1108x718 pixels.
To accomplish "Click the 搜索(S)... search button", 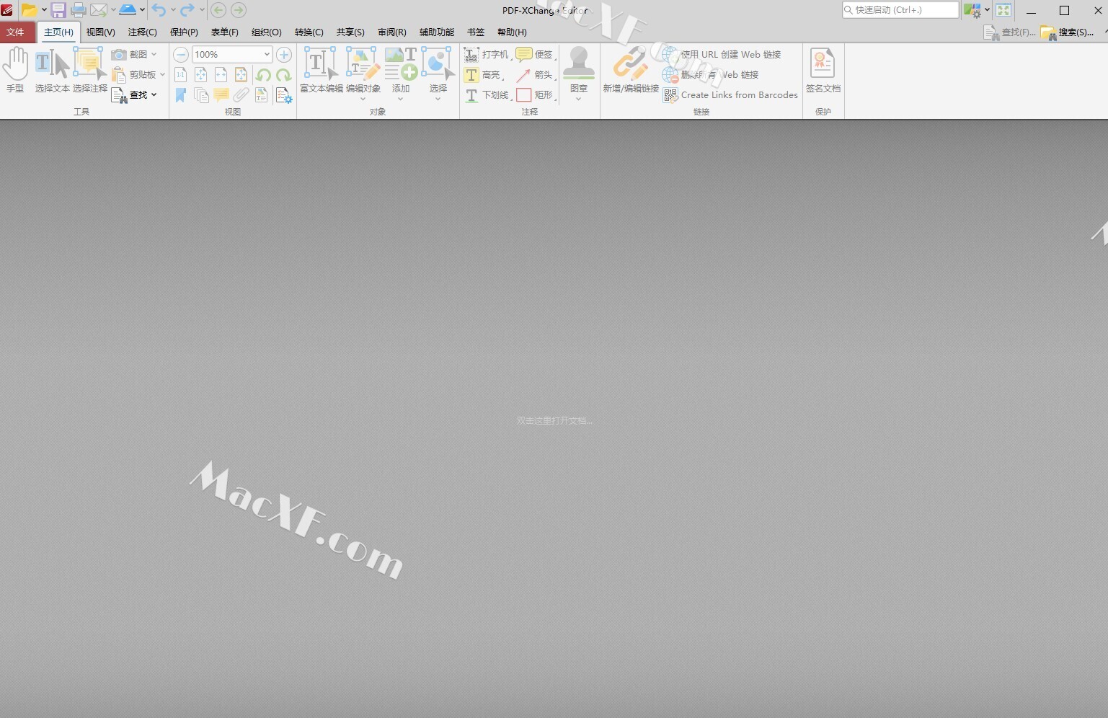I will (1068, 32).
